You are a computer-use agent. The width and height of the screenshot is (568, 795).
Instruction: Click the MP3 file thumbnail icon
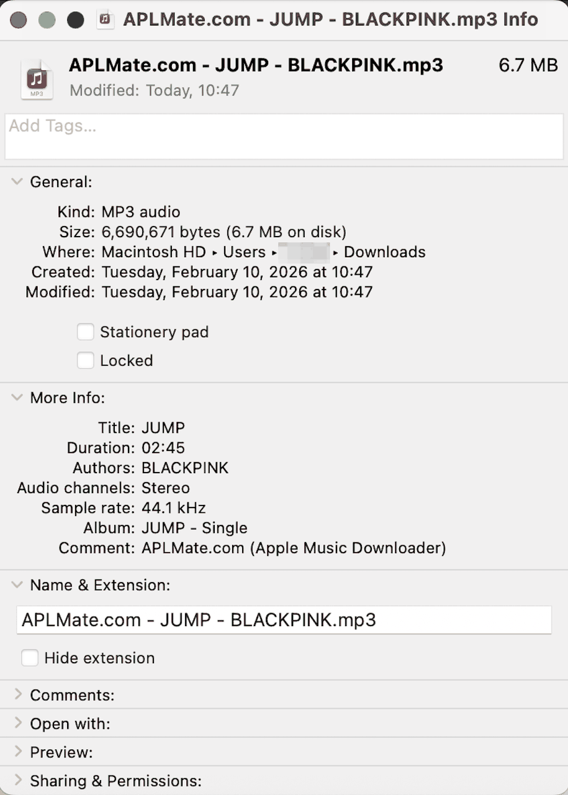(37, 78)
